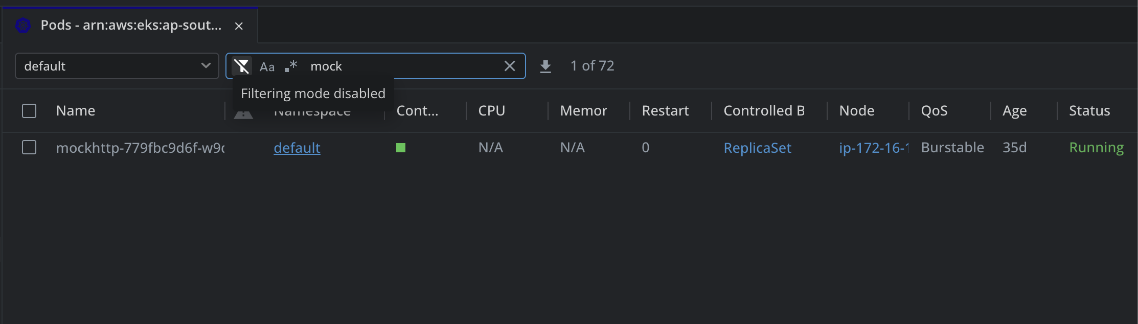The width and height of the screenshot is (1138, 324).
Task: Enable regular expression search option
Action: pos(291,66)
